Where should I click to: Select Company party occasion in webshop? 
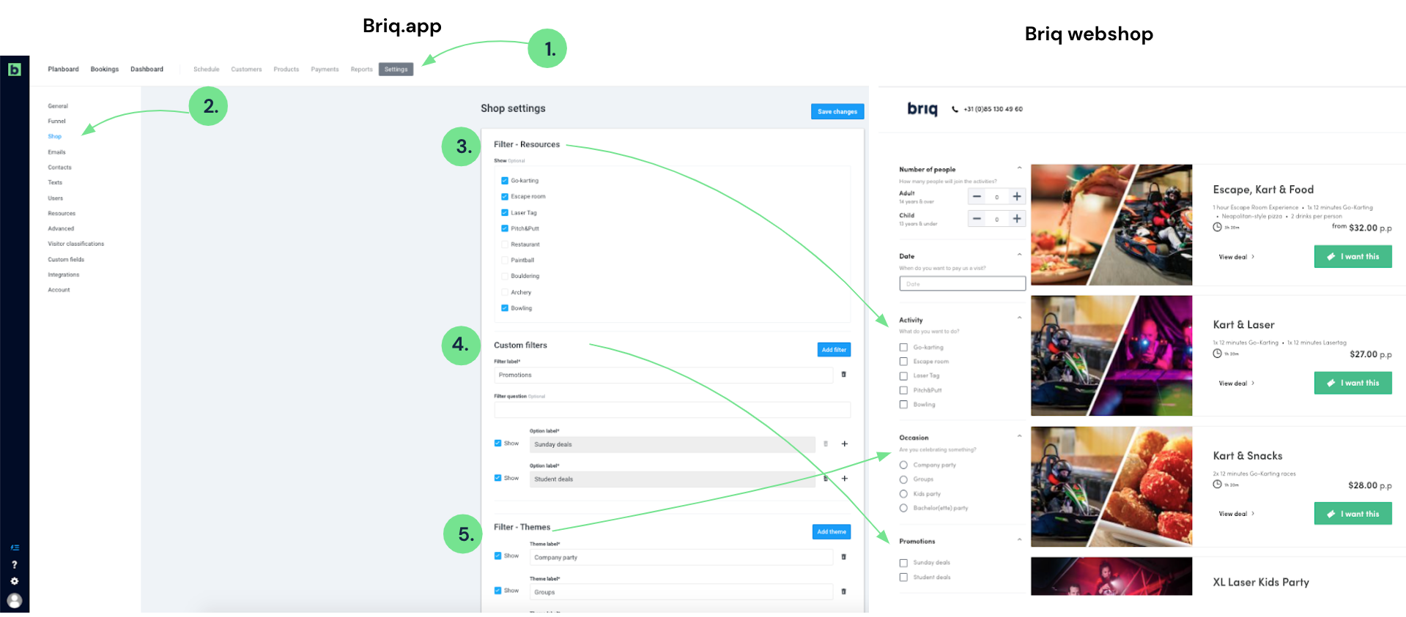(903, 465)
